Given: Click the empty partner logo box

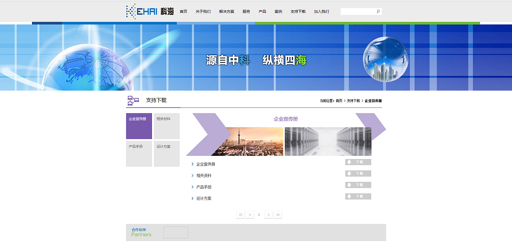Looking at the screenshot, I should (176, 233).
